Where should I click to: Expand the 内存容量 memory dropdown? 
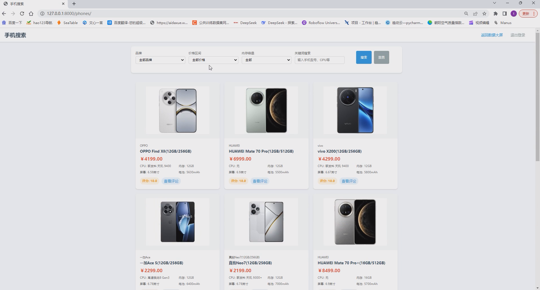pos(267,60)
